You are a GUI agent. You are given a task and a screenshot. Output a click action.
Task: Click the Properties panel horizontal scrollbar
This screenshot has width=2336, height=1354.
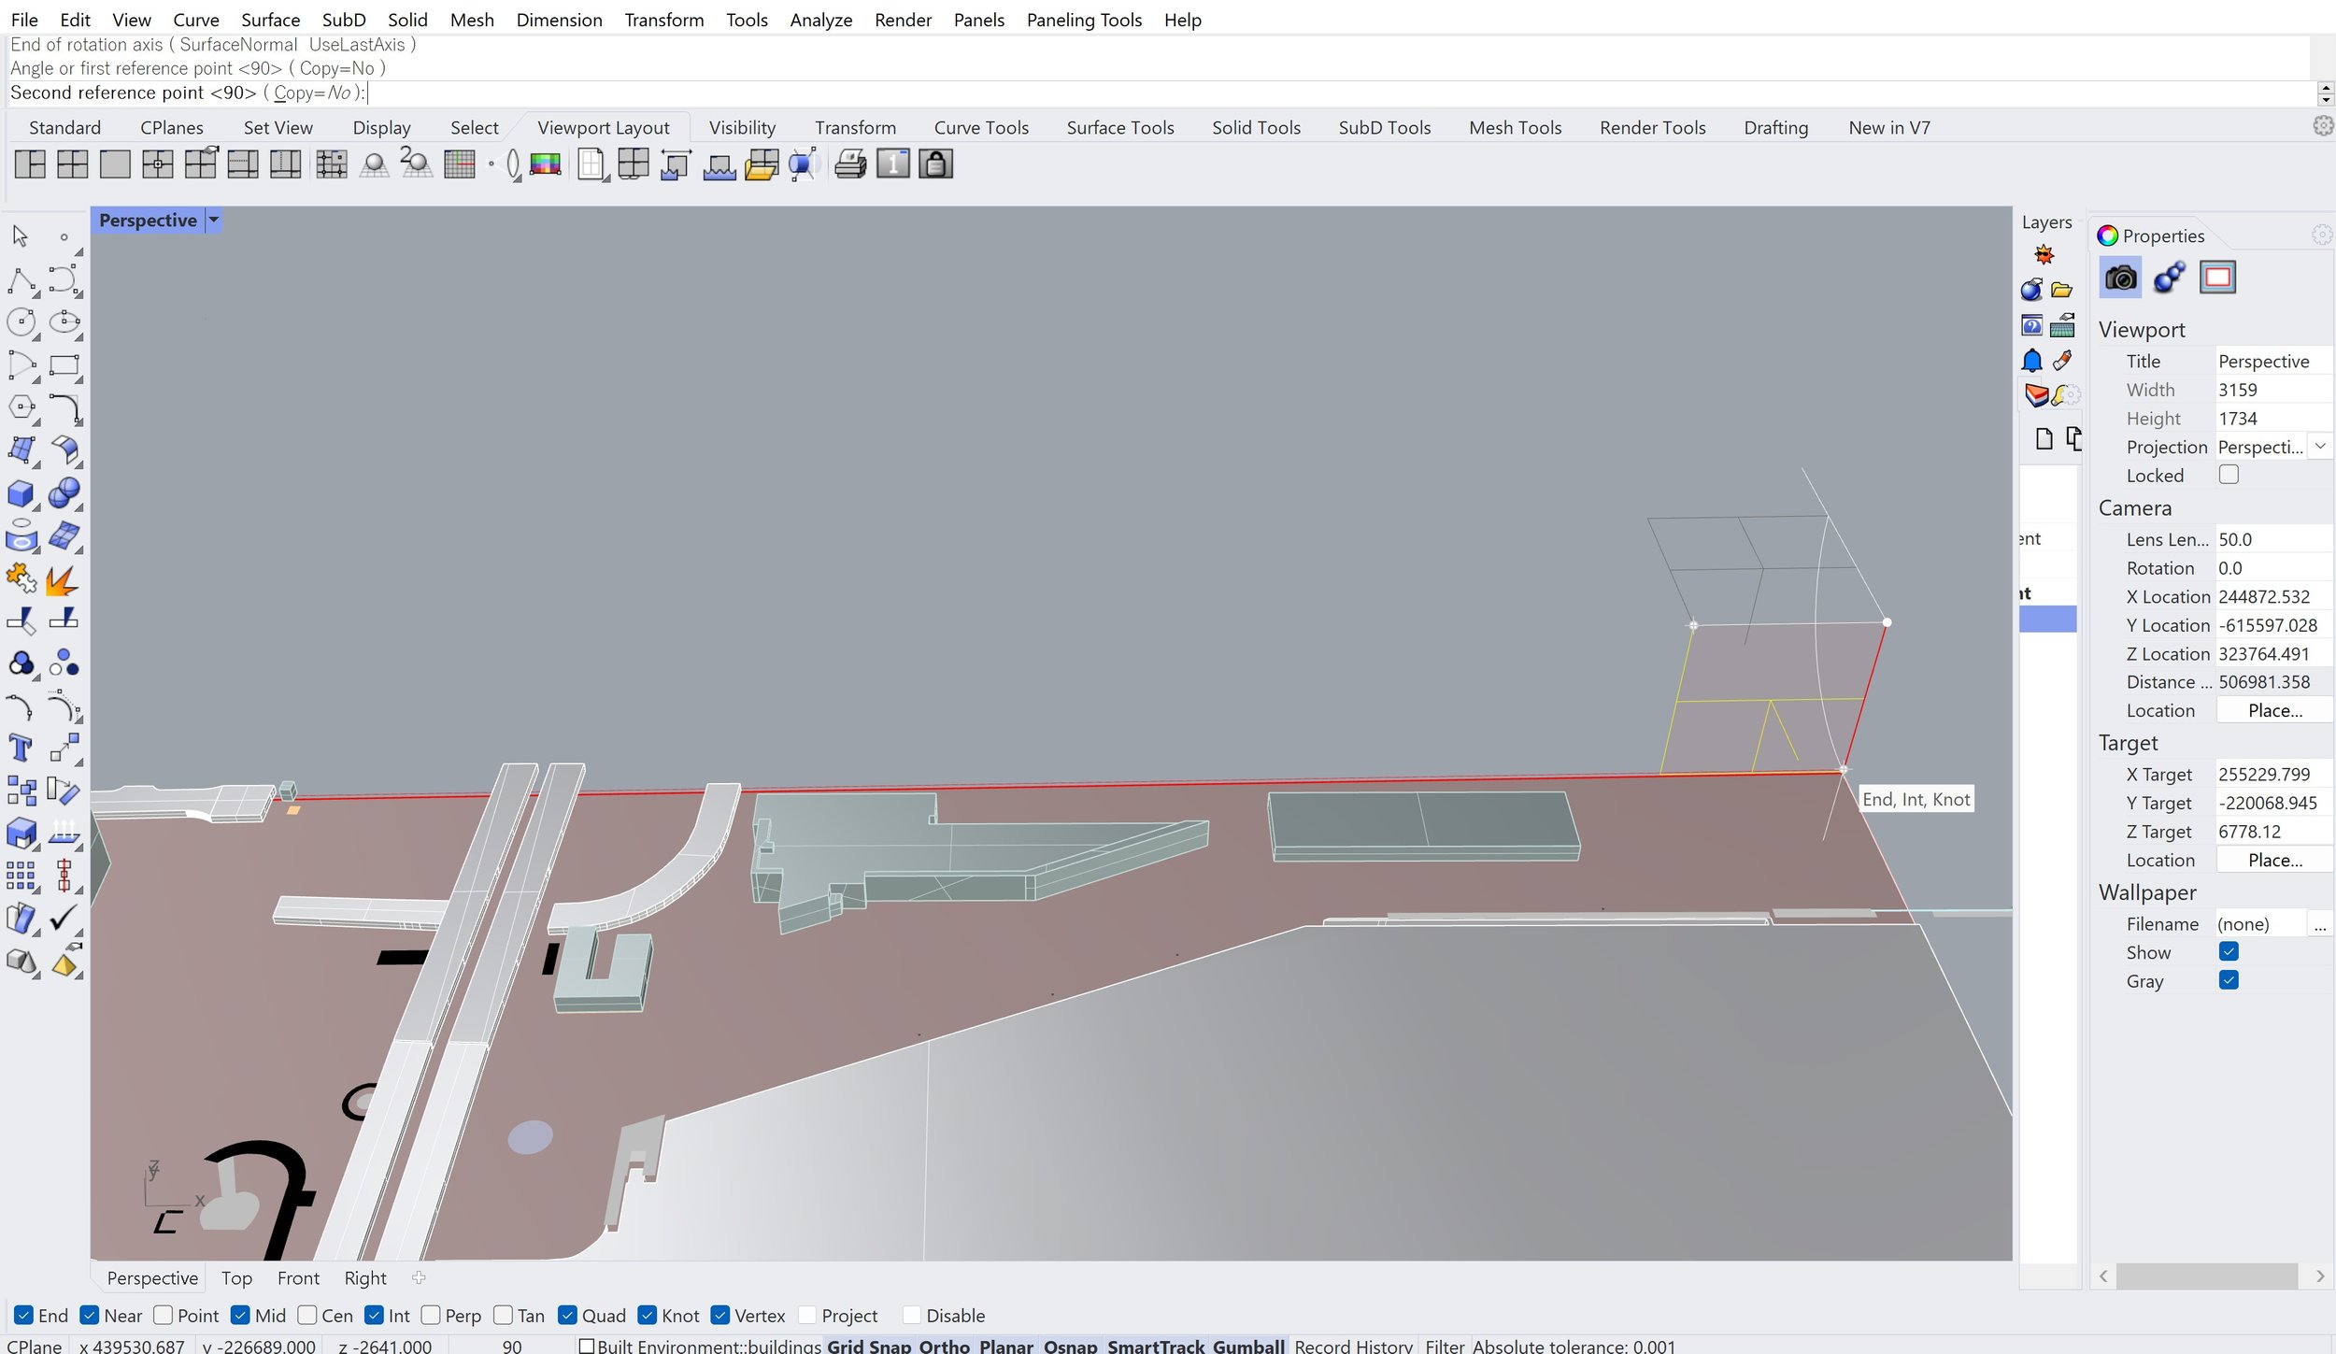tap(2206, 1276)
